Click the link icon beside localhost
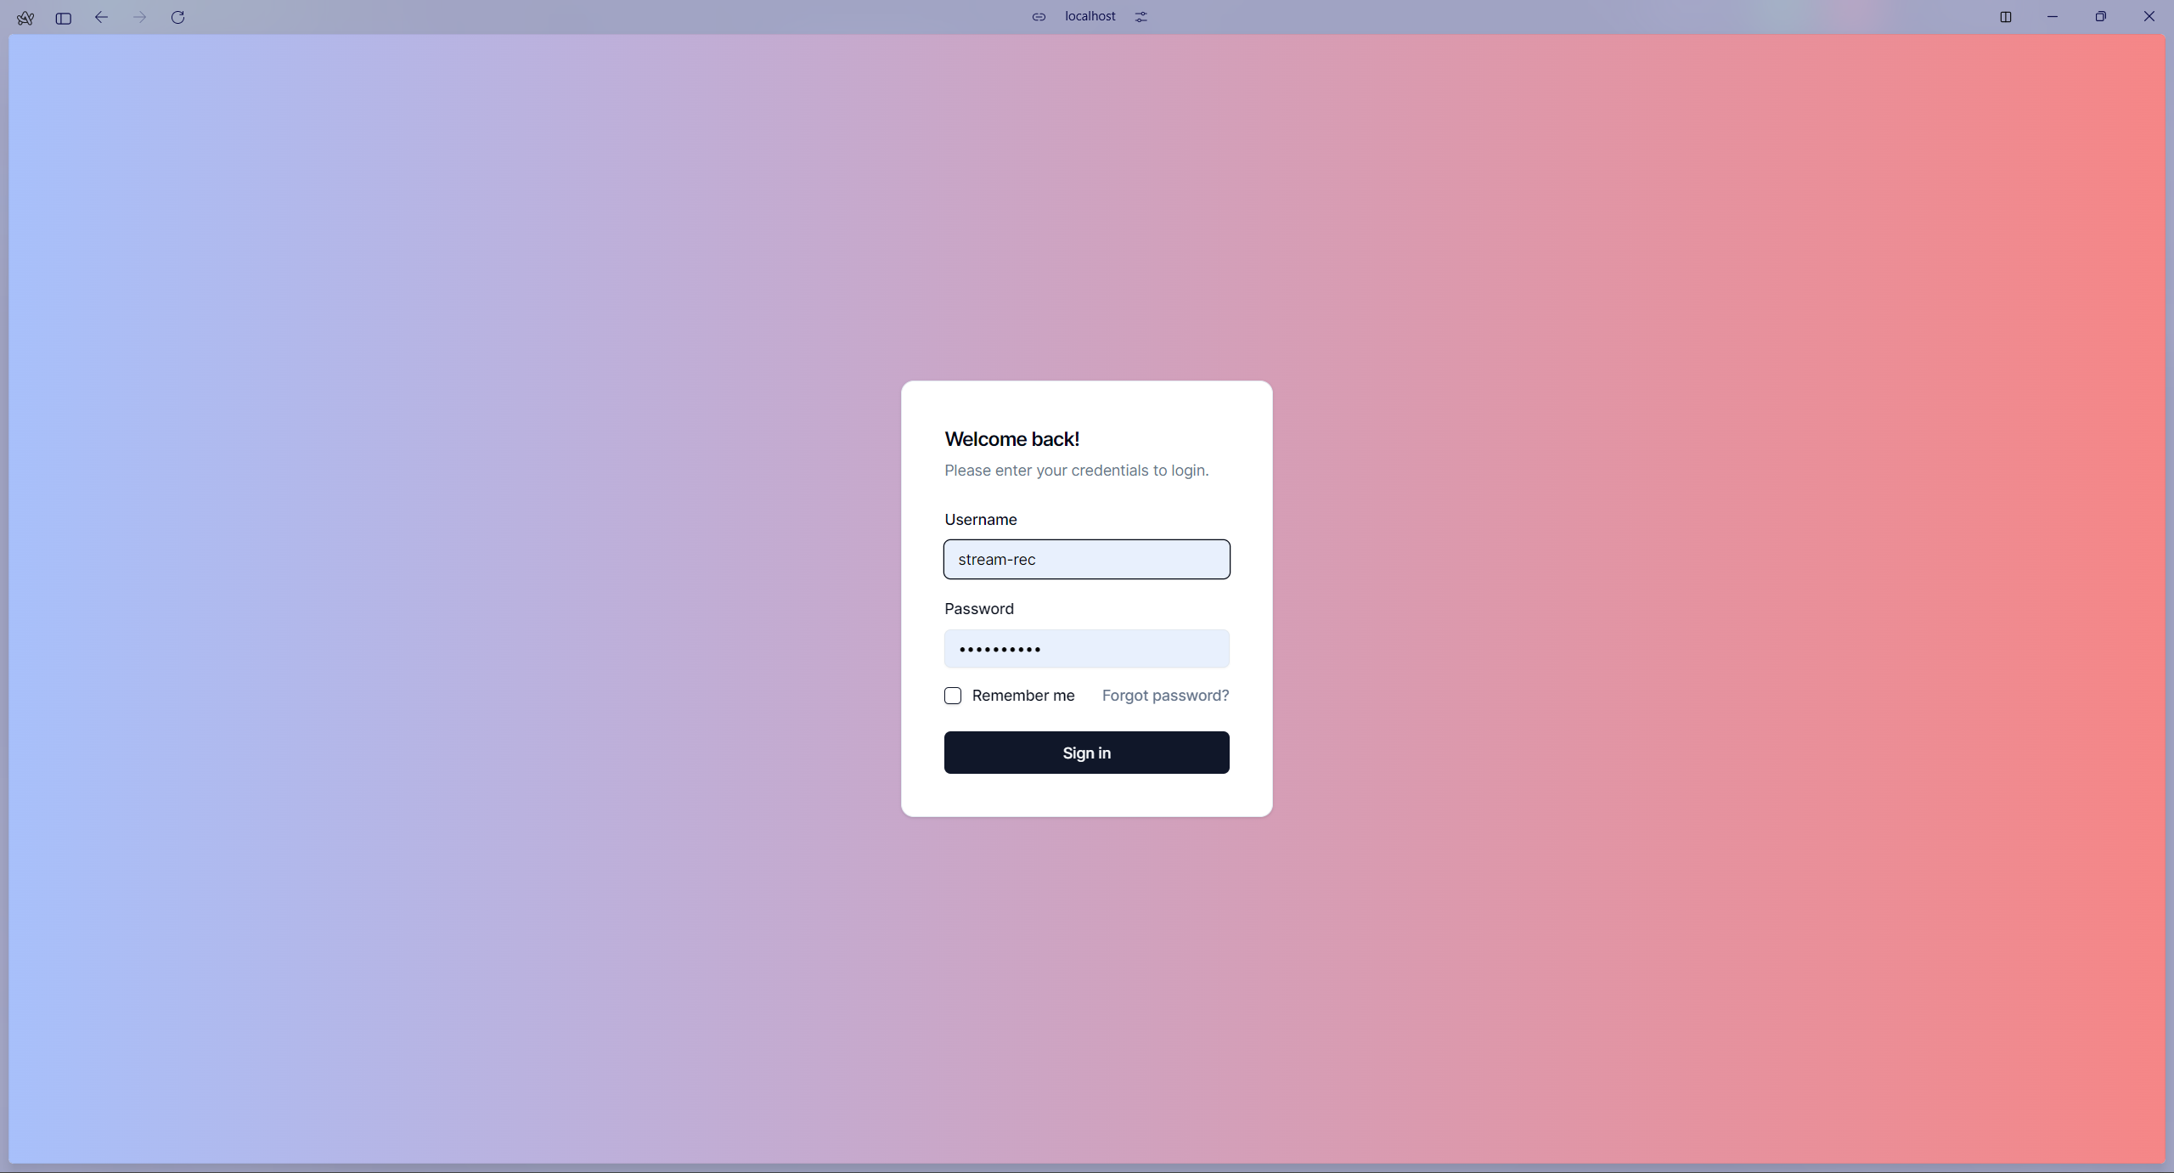 pos(1039,17)
